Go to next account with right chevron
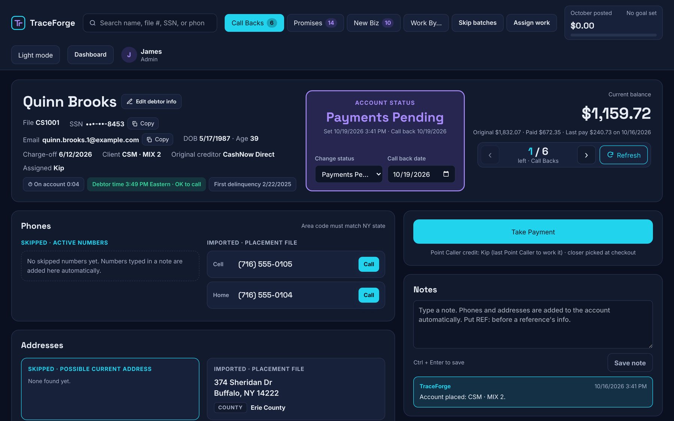This screenshot has height=421, width=674. [x=586, y=155]
